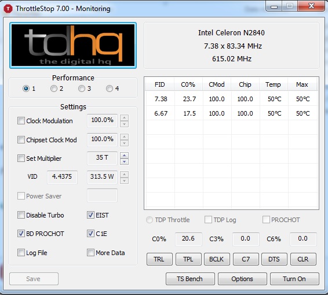Screen dimensions: 328x295
Task: Enable the More Data checkbox
Action: [x=90, y=253]
